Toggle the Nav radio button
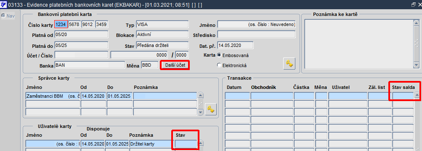Viewport: 422px width, 151px height. click(x=3, y=16)
